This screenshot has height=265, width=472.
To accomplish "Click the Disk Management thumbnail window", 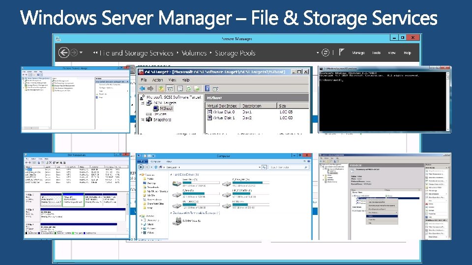I will 77,196.
